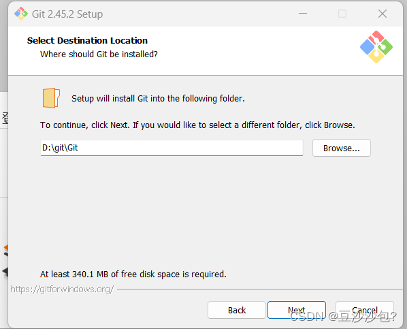Open the Browse... folder picker
The height and width of the screenshot is (329, 407).
point(342,148)
